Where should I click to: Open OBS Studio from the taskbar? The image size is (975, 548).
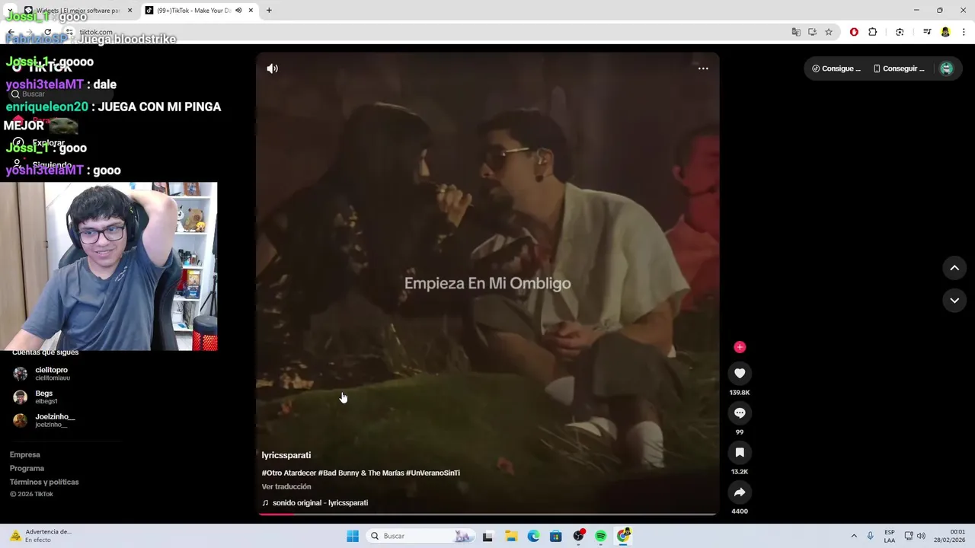pyautogui.click(x=579, y=536)
